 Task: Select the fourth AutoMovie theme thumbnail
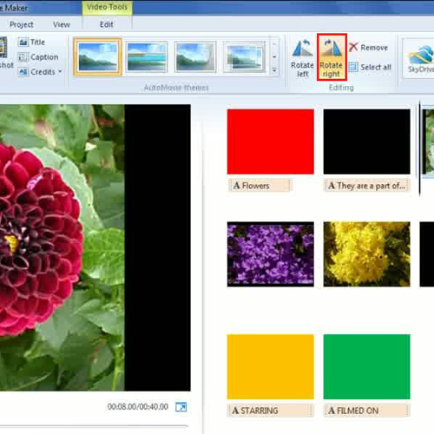(244, 56)
